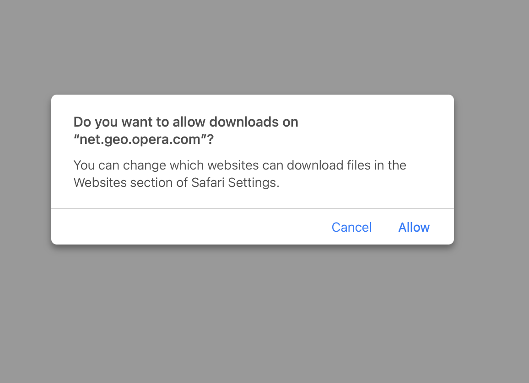The height and width of the screenshot is (383, 529).
Task: Cancel the download permission request
Action: [351, 227]
